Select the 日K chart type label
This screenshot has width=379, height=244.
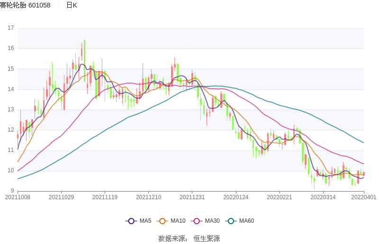click(72, 5)
